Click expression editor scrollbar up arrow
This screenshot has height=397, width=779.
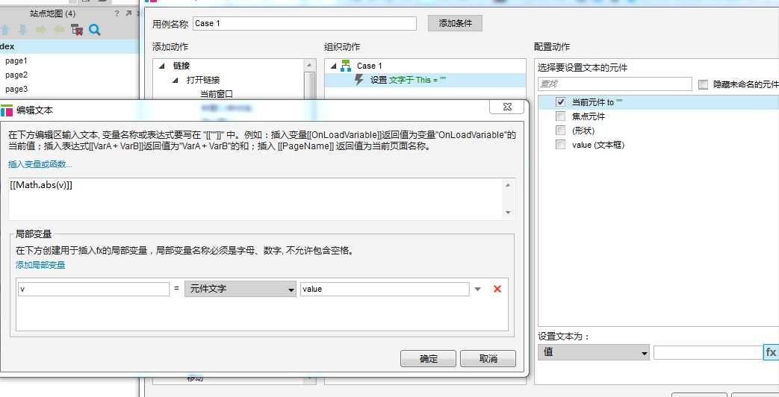click(508, 185)
